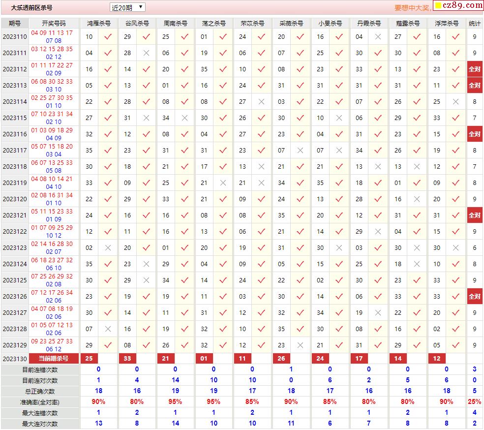Click the 浮萍杀号 column header
Screen dimensions: 484x430
447,24
